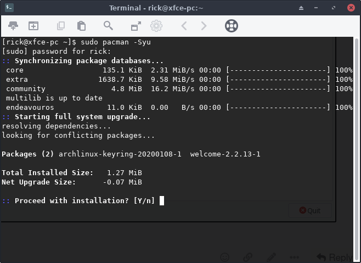Screen dimensions: 361x263
Task: Open a new terminal tab
Action: point(13,26)
